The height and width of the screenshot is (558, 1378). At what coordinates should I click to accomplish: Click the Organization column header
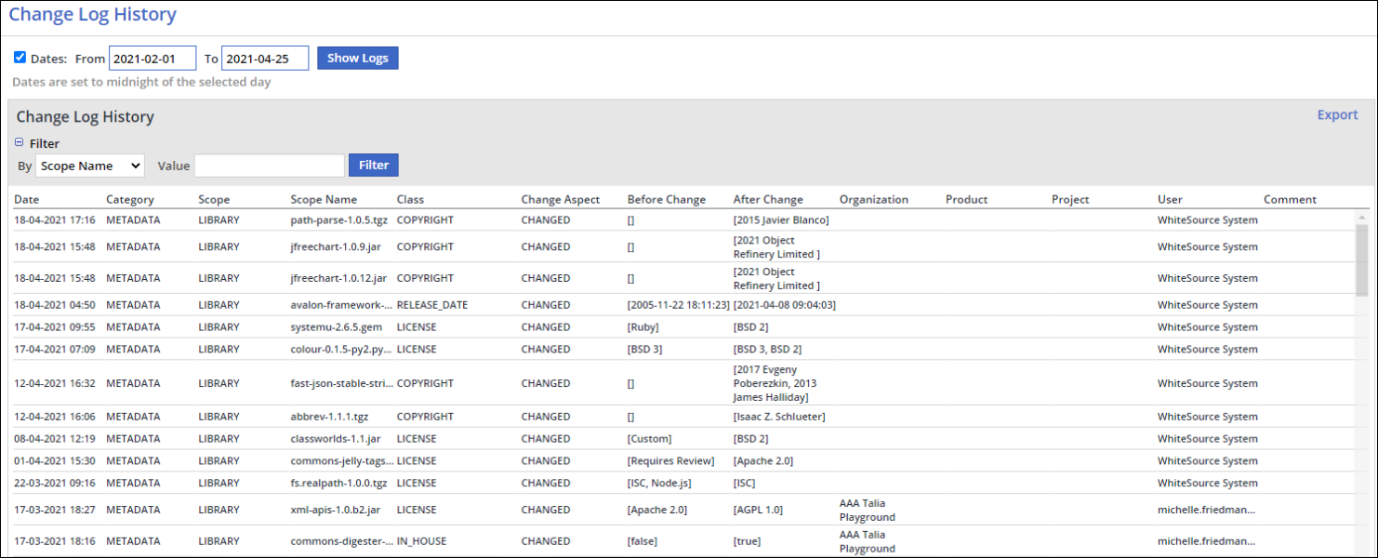(x=874, y=199)
